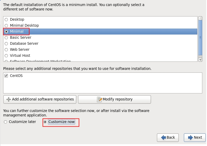
Task: Click the Next arrow icon
Action: pyautogui.click(x=190, y=138)
